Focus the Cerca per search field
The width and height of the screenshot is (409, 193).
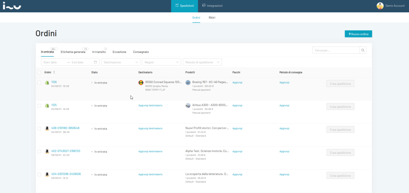coord(336,50)
